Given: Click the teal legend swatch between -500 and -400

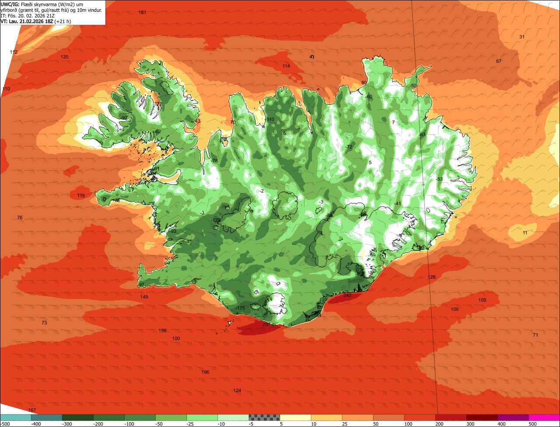Looking at the screenshot, I should point(16,417).
